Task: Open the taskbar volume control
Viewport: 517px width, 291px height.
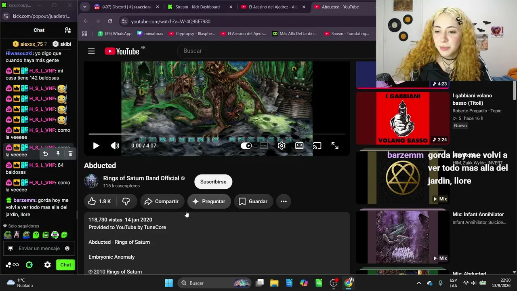Action: click(x=473, y=283)
